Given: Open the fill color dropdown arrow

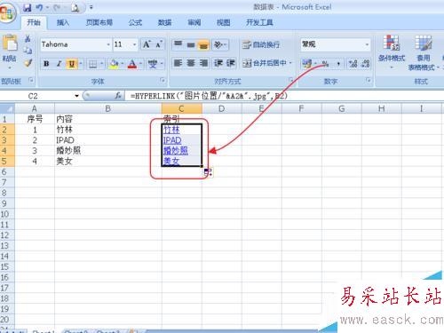Looking at the screenshot, I should tap(122, 64).
